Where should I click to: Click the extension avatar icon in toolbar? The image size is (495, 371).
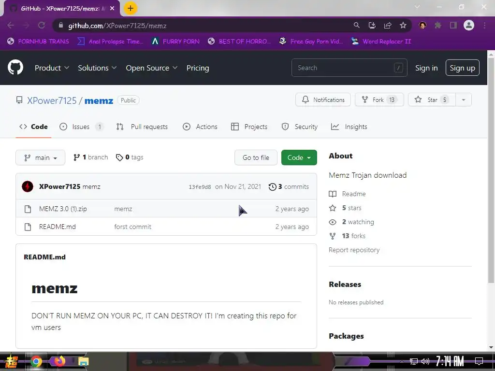click(422, 25)
